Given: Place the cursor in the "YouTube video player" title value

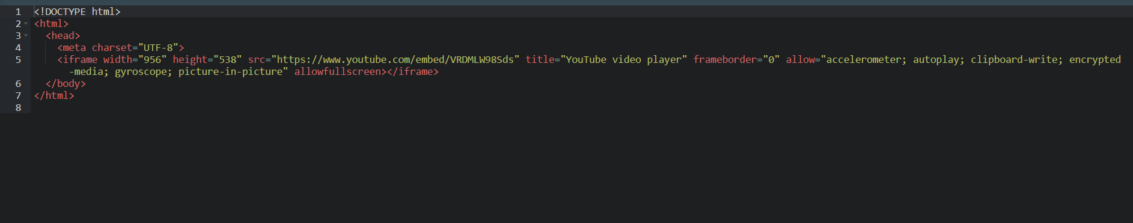Looking at the screenshot, I should [624, 59].
